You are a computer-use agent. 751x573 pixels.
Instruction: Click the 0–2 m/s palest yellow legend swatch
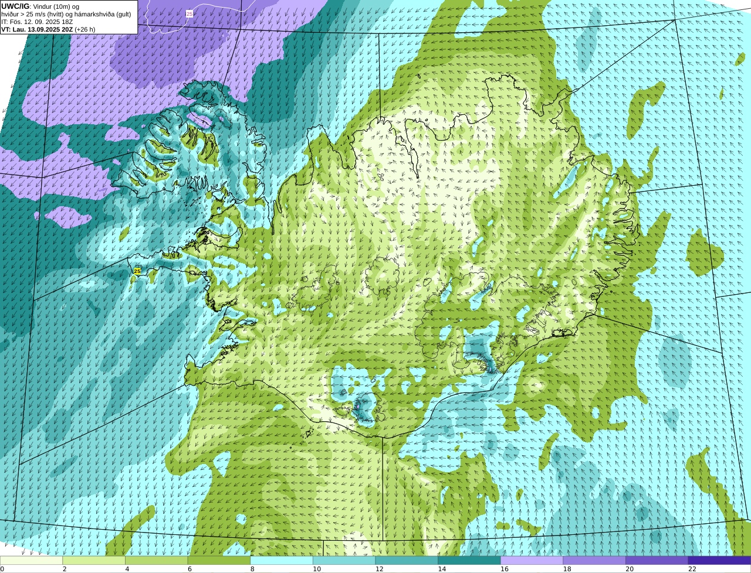click(x=31, y=560)
